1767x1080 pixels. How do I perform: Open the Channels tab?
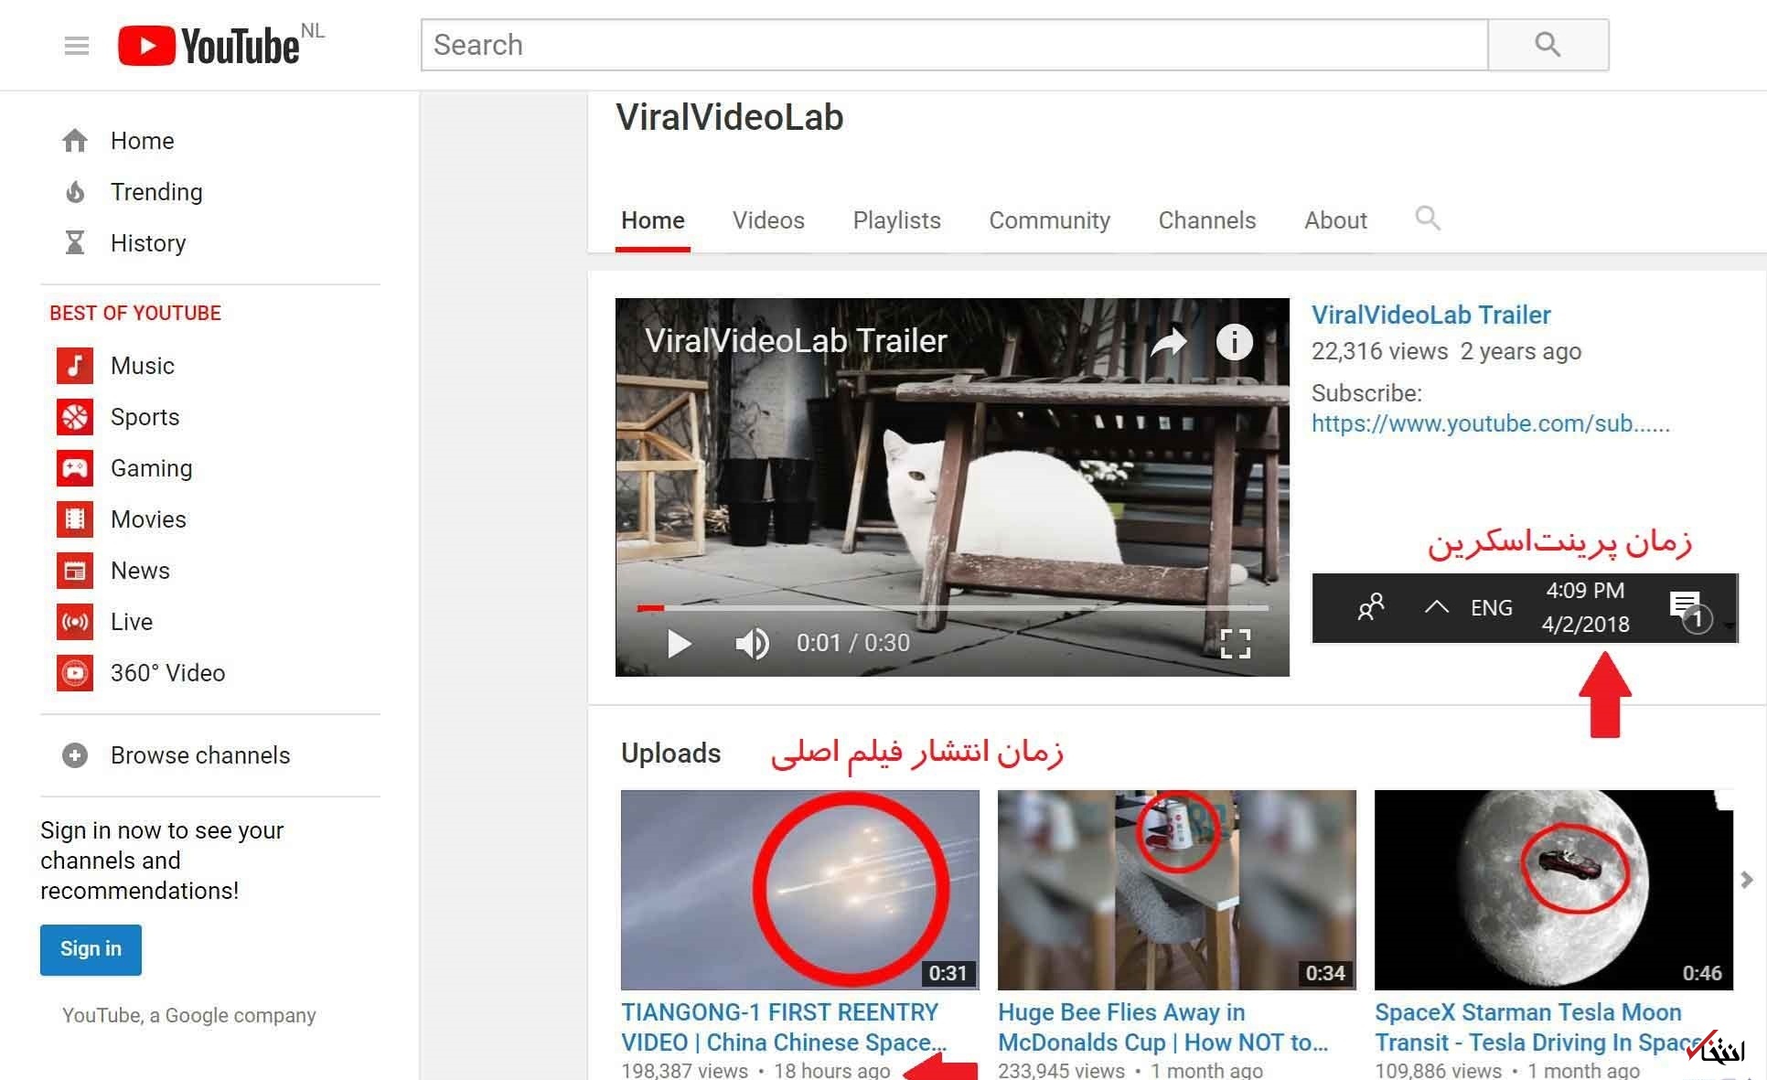point(1207,220)
